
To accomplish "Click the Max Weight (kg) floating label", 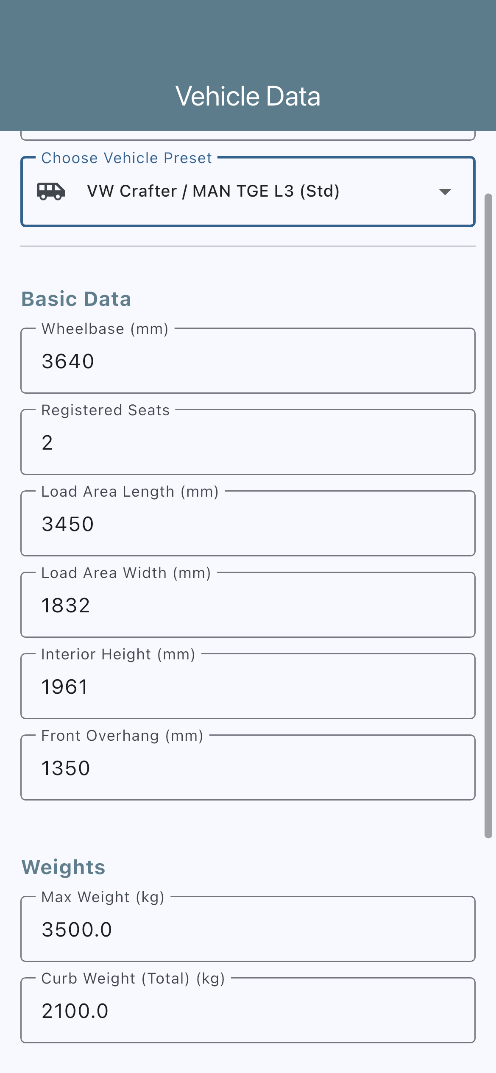I will 103,897.
